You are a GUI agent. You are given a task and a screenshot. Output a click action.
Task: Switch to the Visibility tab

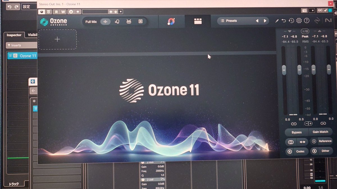[x=32, y=35]
